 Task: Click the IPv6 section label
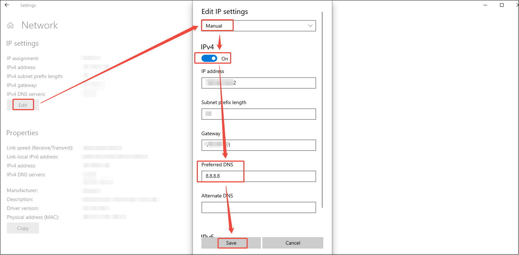tap(207, 235)
